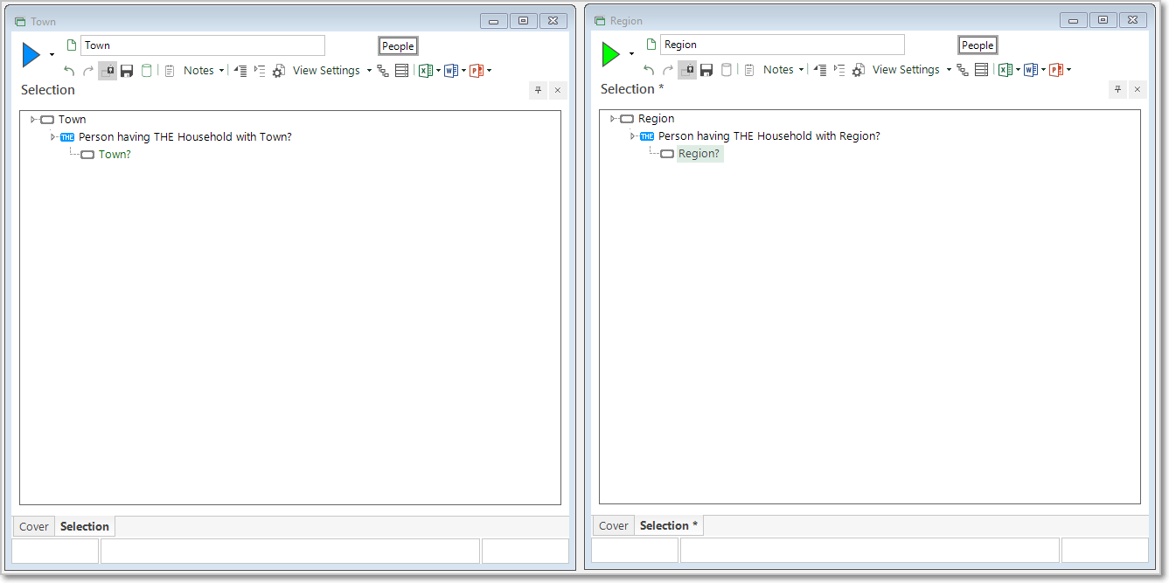
Task: Export Region selection to Word
Action: pyautogui.click(x=1031, y=70)
